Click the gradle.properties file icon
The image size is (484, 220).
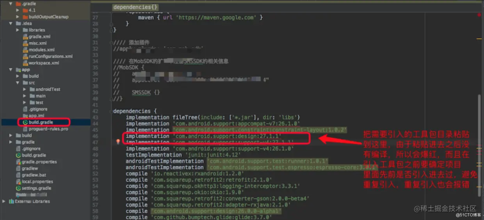point(18,162)
